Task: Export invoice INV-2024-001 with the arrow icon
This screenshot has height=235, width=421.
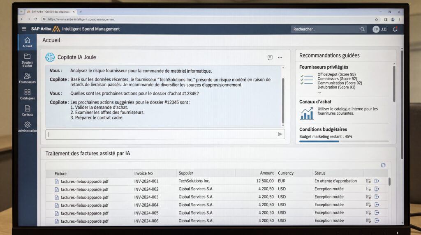Action: 377,181
